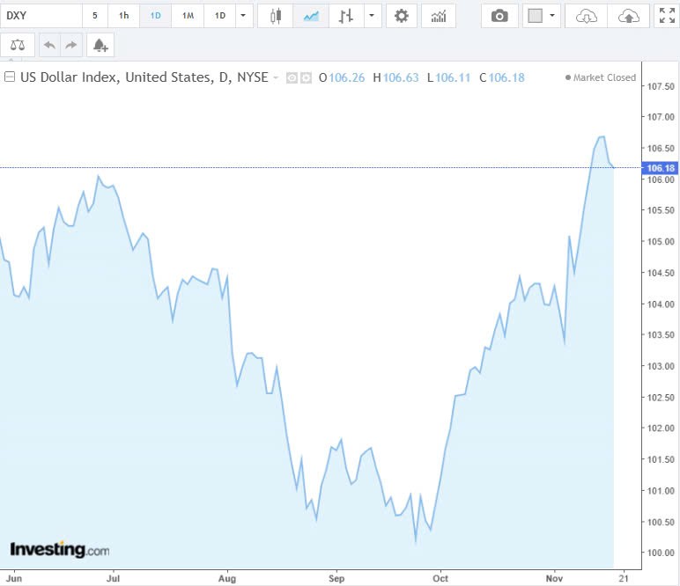The height and width of the screenshot is (586, 680).
Task: Click the open value 106.26
Action: point(347,78)
